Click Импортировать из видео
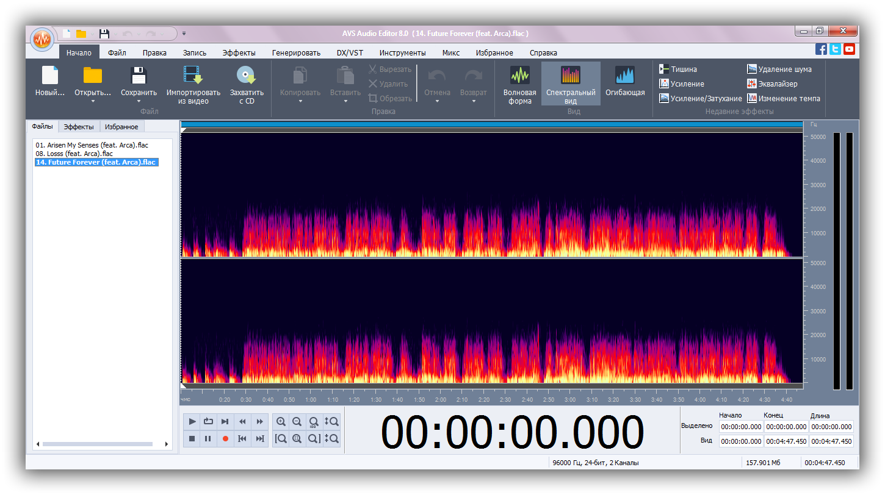Viewport: 885px width, 495px height. click(x=193, y=85)
